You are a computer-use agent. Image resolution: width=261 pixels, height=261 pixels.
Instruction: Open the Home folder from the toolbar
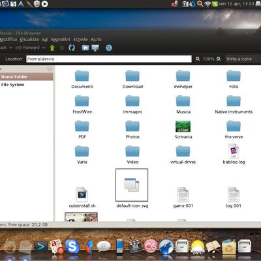85,48
